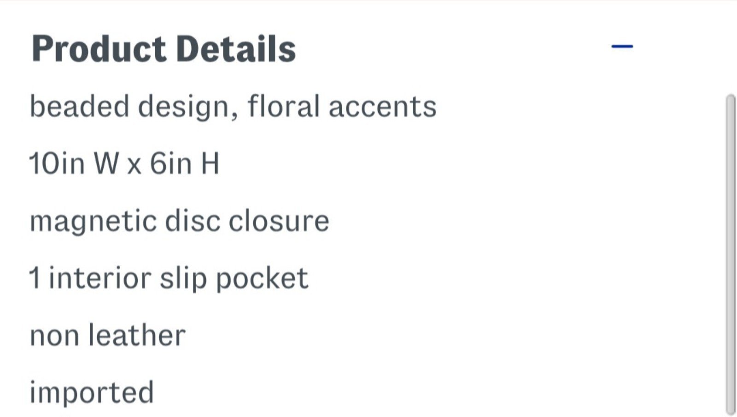Screen dimensions: 737x417
Task: Click the '1 interior slip pocket' line
Action: click(x=169, y=278)
